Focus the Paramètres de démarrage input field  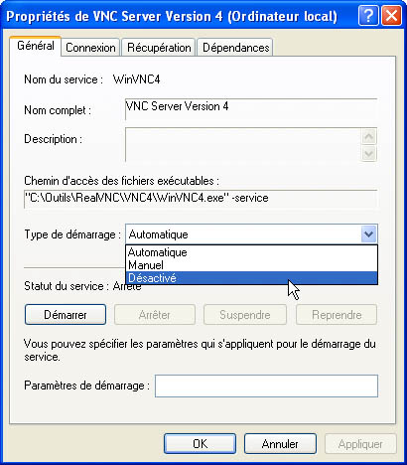pos(266,386)
